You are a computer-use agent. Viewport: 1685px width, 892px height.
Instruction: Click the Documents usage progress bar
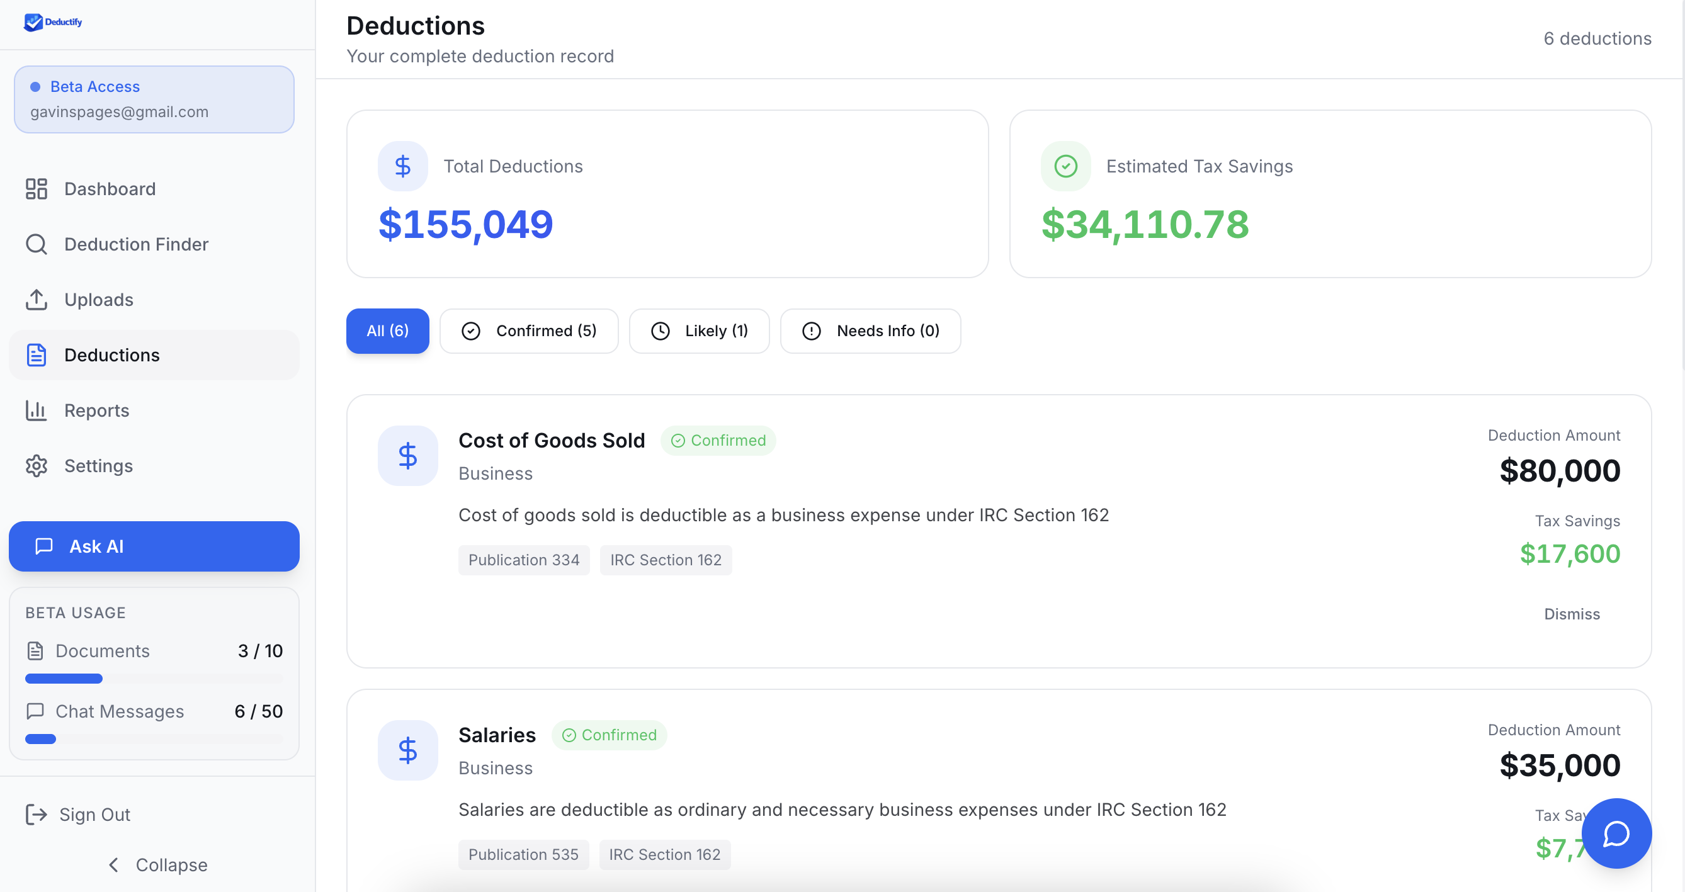[154, 679]
